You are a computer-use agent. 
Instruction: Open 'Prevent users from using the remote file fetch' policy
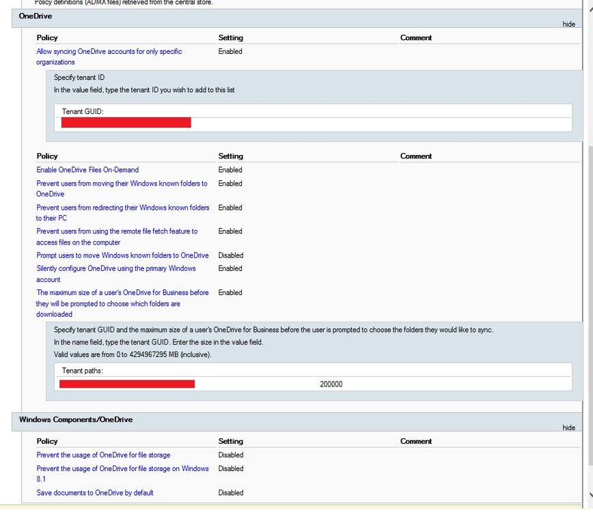pos(117,236)
